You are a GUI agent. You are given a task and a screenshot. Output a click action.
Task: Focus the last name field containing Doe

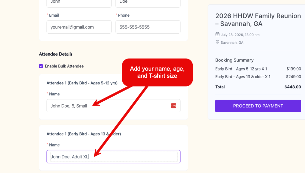pos(148,2)
